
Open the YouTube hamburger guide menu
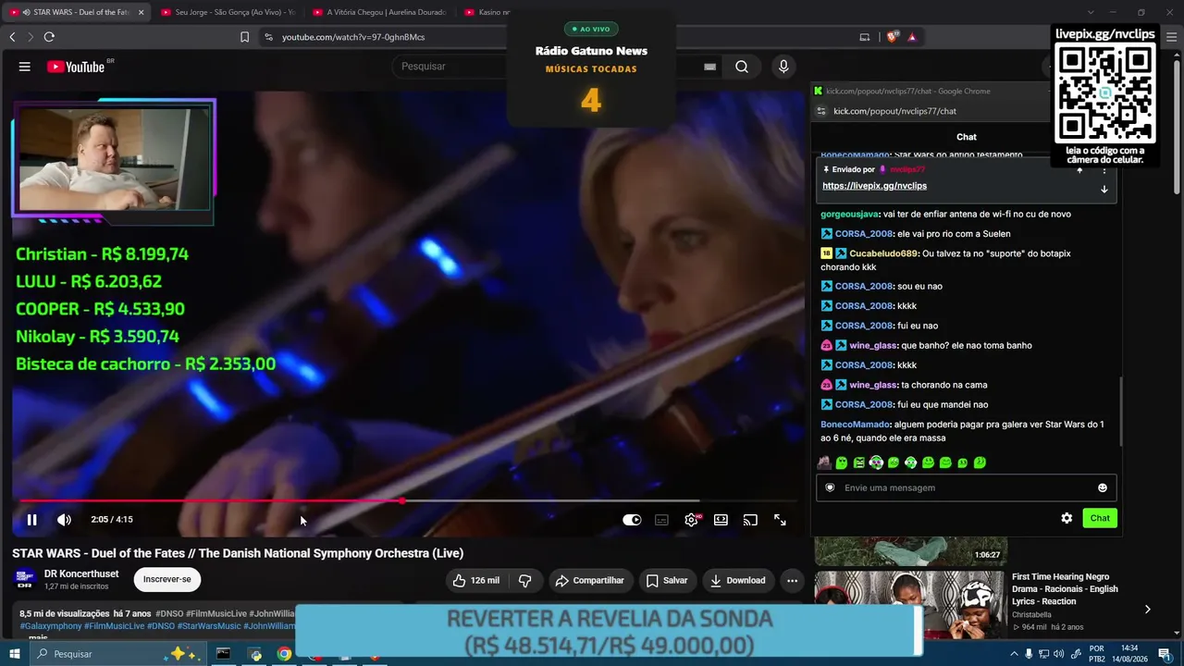25,67
